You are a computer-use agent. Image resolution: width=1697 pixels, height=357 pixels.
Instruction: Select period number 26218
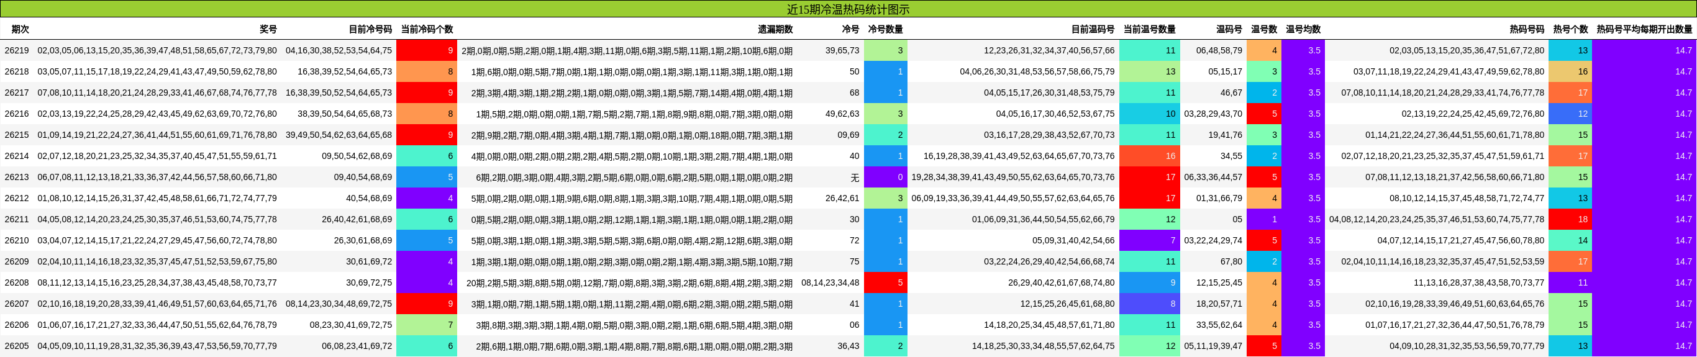pos(17,72)
